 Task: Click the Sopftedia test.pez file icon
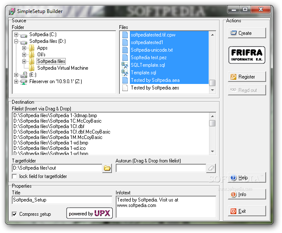tap(125, 58)
